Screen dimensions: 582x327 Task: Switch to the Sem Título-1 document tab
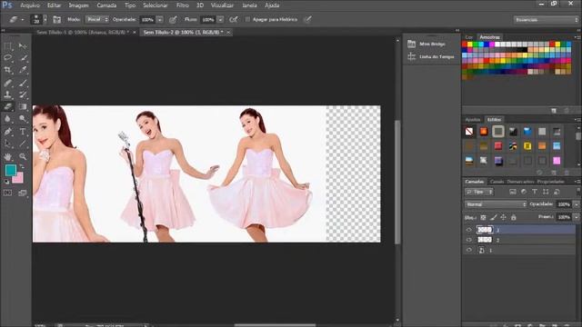(x=83, y=33)
